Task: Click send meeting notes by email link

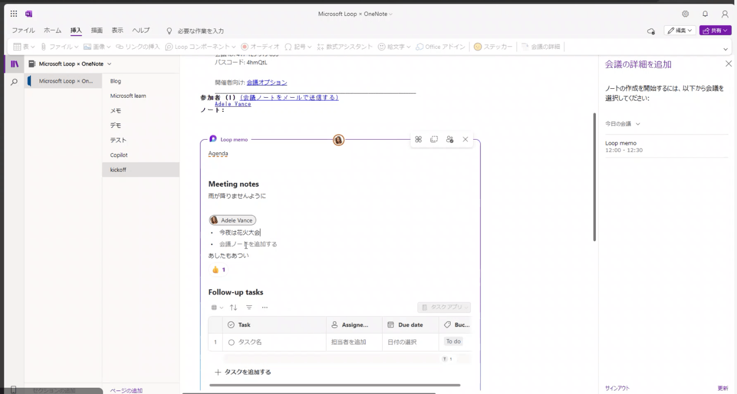Action: click(x=289, y=98)
